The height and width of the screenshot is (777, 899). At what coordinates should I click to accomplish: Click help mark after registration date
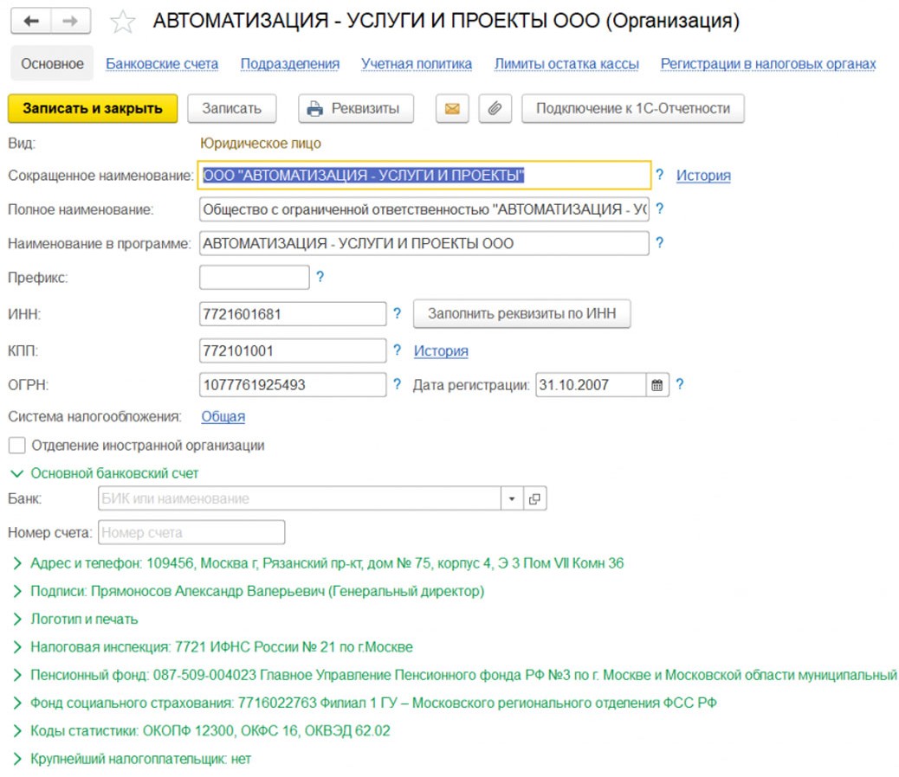coord(680,384)
